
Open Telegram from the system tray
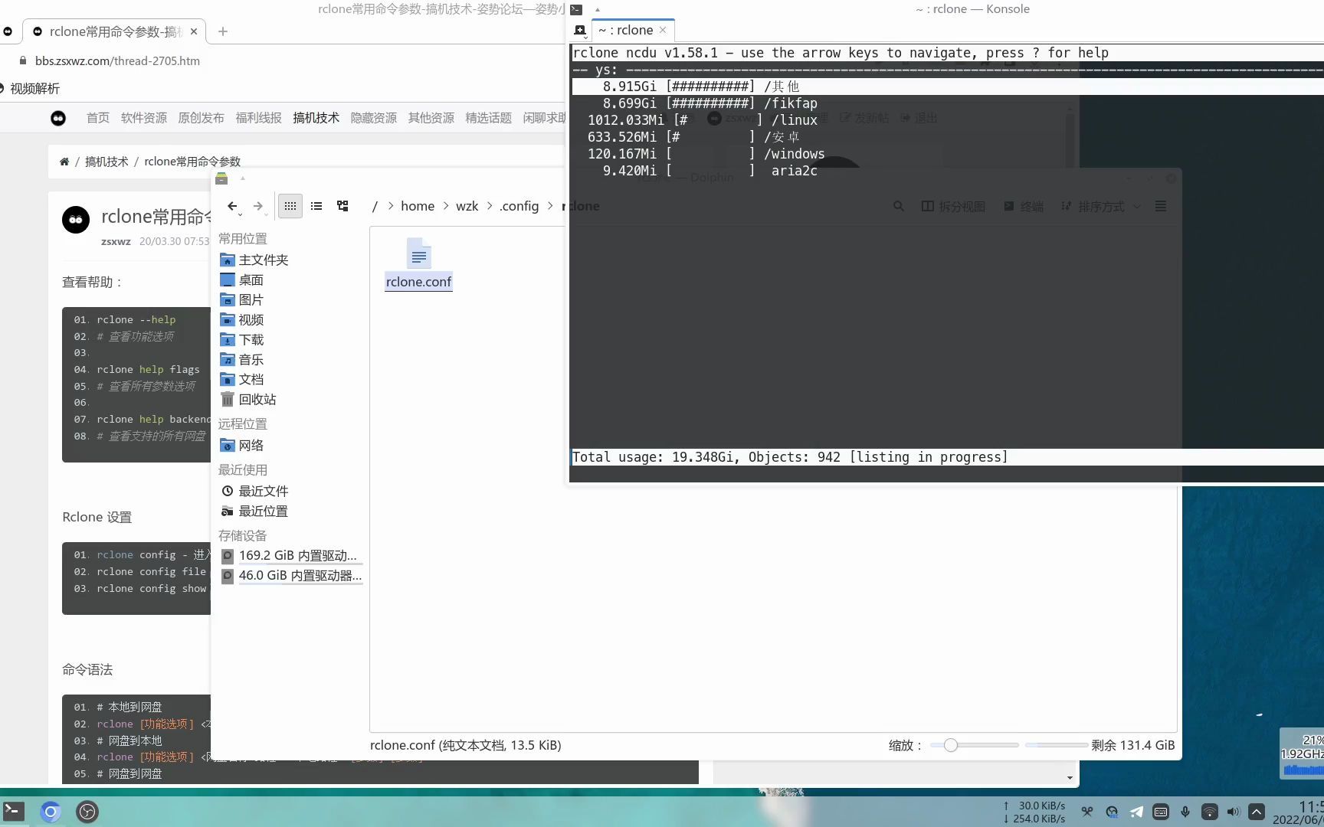1136,812
